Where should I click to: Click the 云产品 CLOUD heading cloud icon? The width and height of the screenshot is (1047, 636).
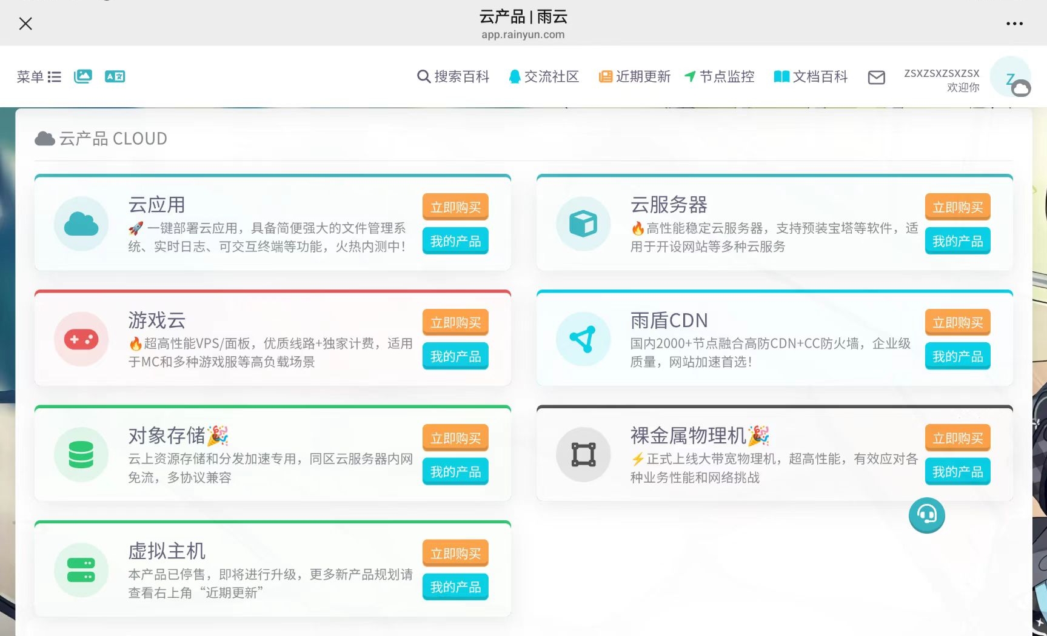click(45, 139)
